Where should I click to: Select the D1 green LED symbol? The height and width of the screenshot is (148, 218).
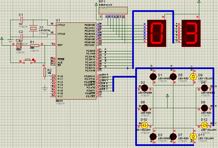[153, 77]
